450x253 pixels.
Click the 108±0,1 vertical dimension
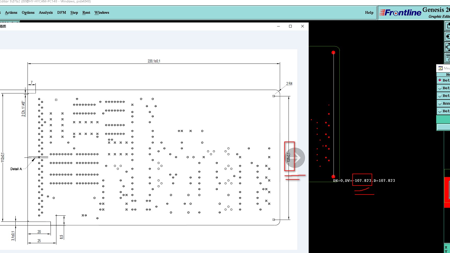click(289, 157)
